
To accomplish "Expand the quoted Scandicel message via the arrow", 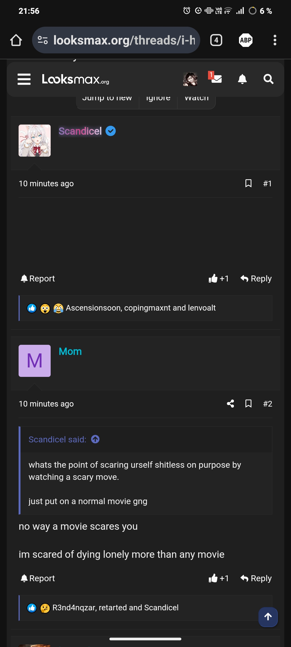I will tap(95, 439).
